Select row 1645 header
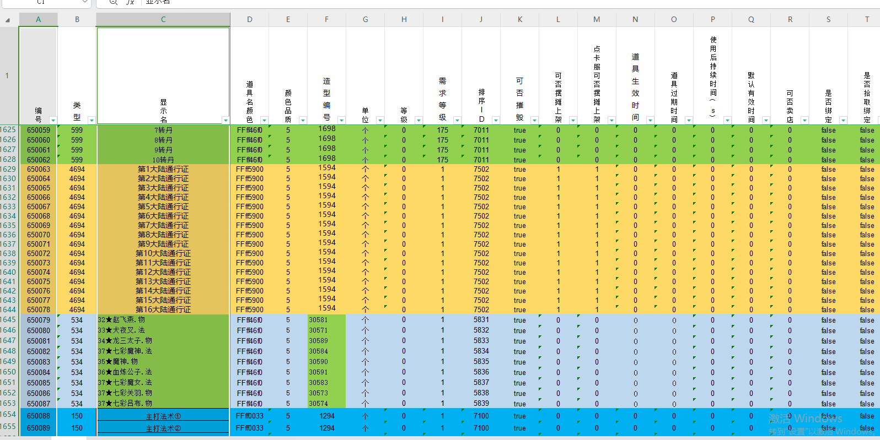 pyautogui.click(x=8, y=319)
